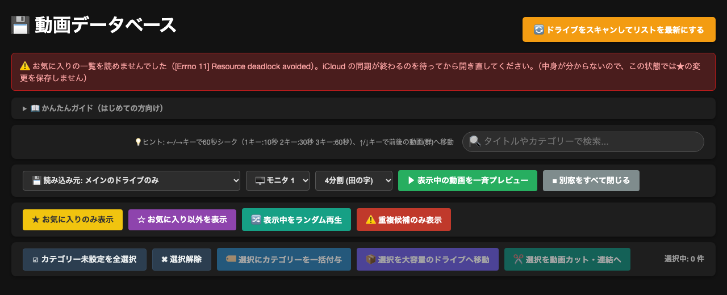Focus the タイトルやカテゴリーで検索 search field
The width and height of the screenshot is (727, 295).
click(583, 142)
